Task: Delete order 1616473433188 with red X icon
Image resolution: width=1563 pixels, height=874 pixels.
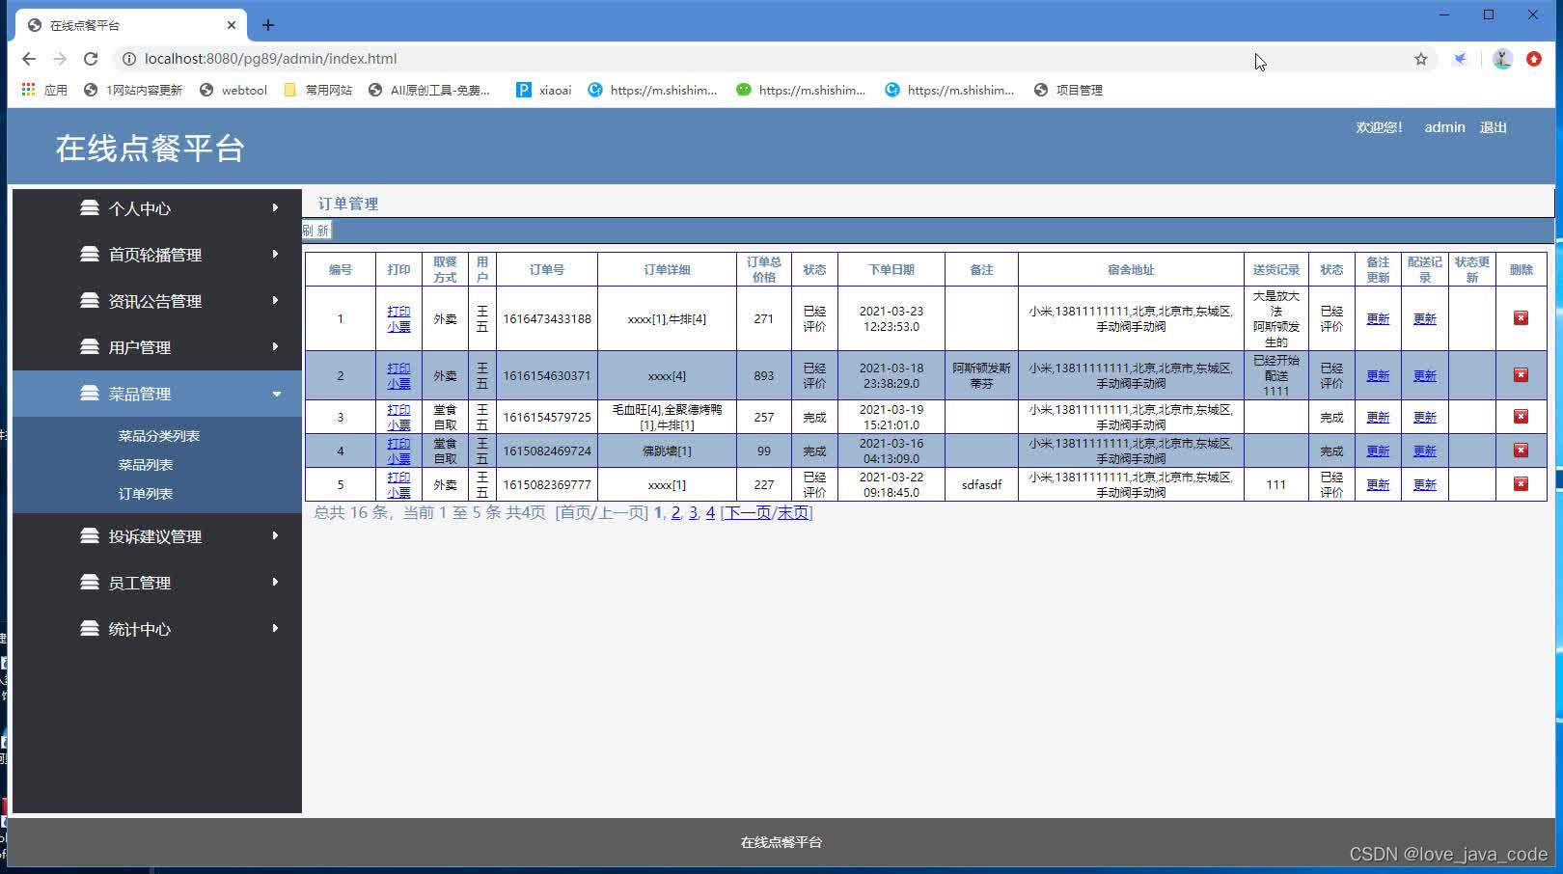Action: [x=1521, y=318]
